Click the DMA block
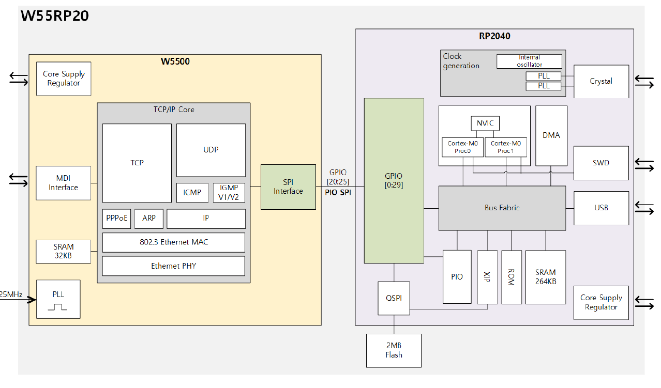Image resolution: width=661 pixels, height=388 pixels. point(551,135)
